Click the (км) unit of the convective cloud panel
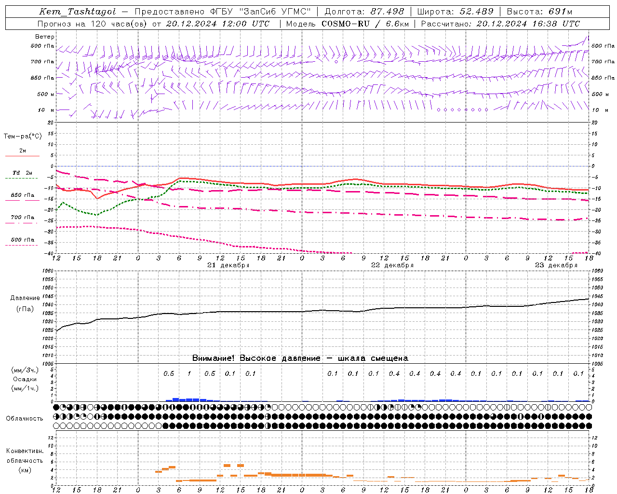 pyautogui.click(x=25, y=470)
